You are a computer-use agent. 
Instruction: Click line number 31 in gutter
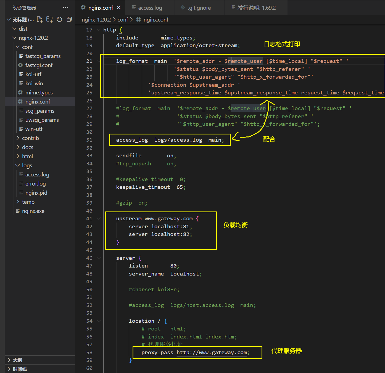[x=89, y=140]
